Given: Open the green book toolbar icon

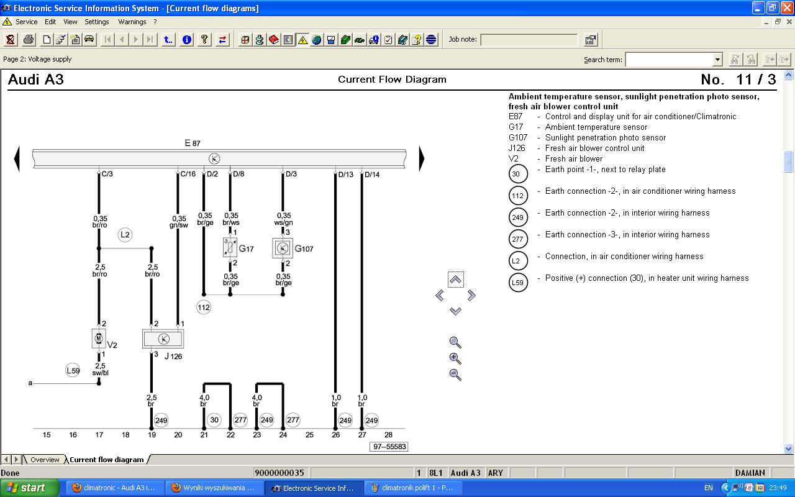Looking at the screenshot, I should coord(345,40).
